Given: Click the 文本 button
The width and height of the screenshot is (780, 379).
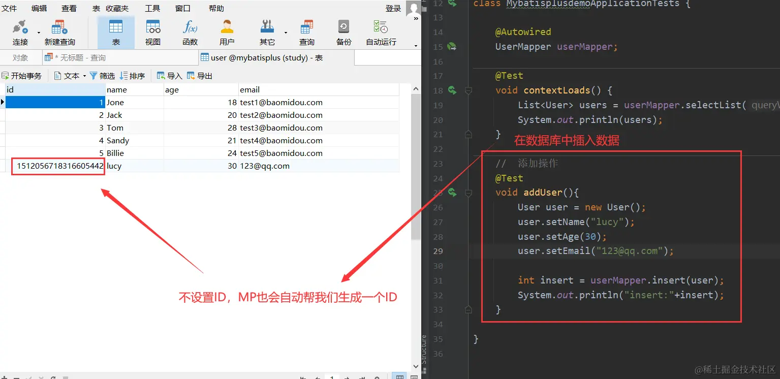Looking at the screenshot, I should [x=67, y=76].
